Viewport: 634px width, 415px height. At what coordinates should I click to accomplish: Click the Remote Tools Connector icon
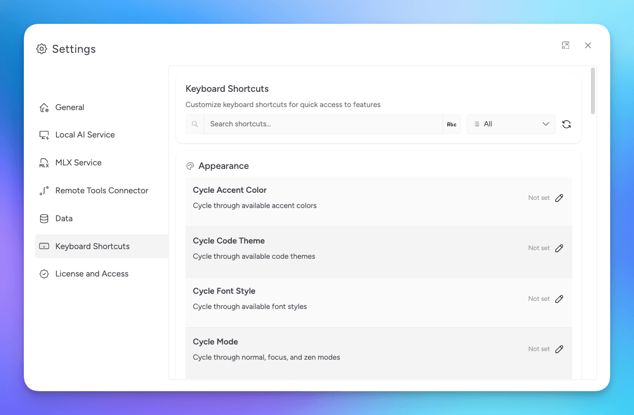pos(44,190)
